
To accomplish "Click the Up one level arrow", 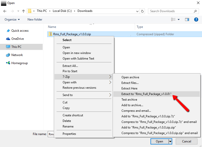I will point(23,11).
